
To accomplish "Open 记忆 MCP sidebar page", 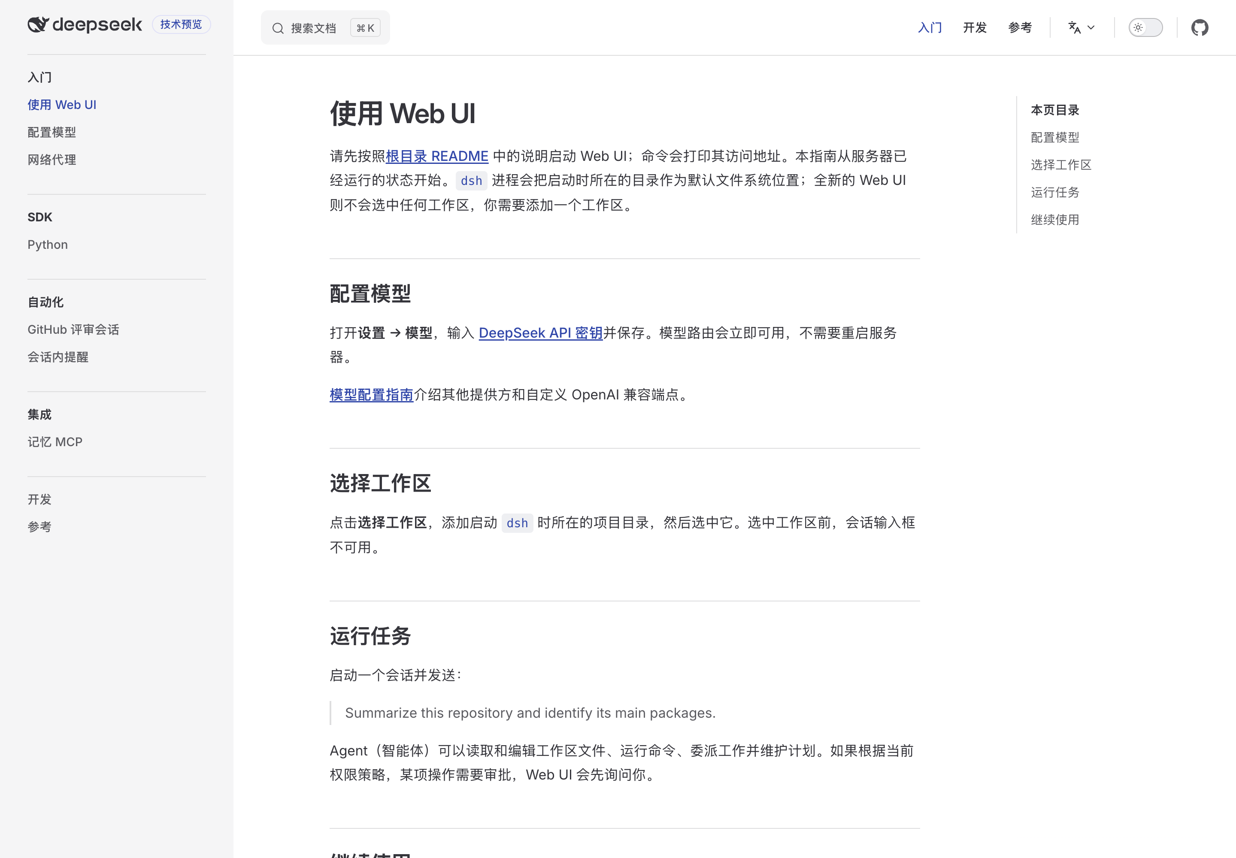I will tap(55, 442).
